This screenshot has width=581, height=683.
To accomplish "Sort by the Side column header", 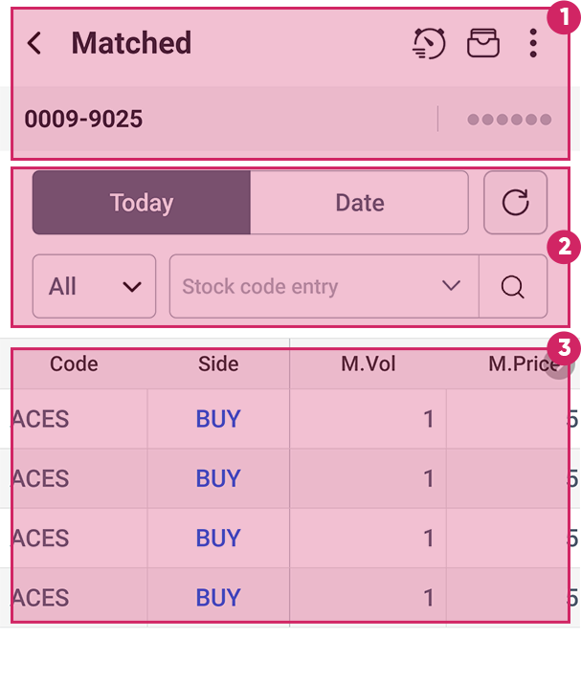I will 218,364.
